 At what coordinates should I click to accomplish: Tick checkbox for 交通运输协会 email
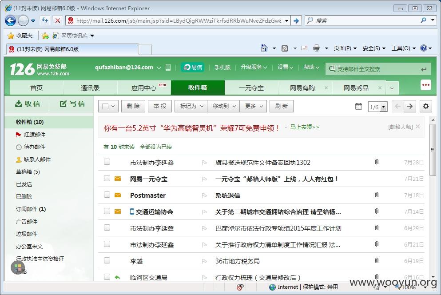(x=107, y=211)
